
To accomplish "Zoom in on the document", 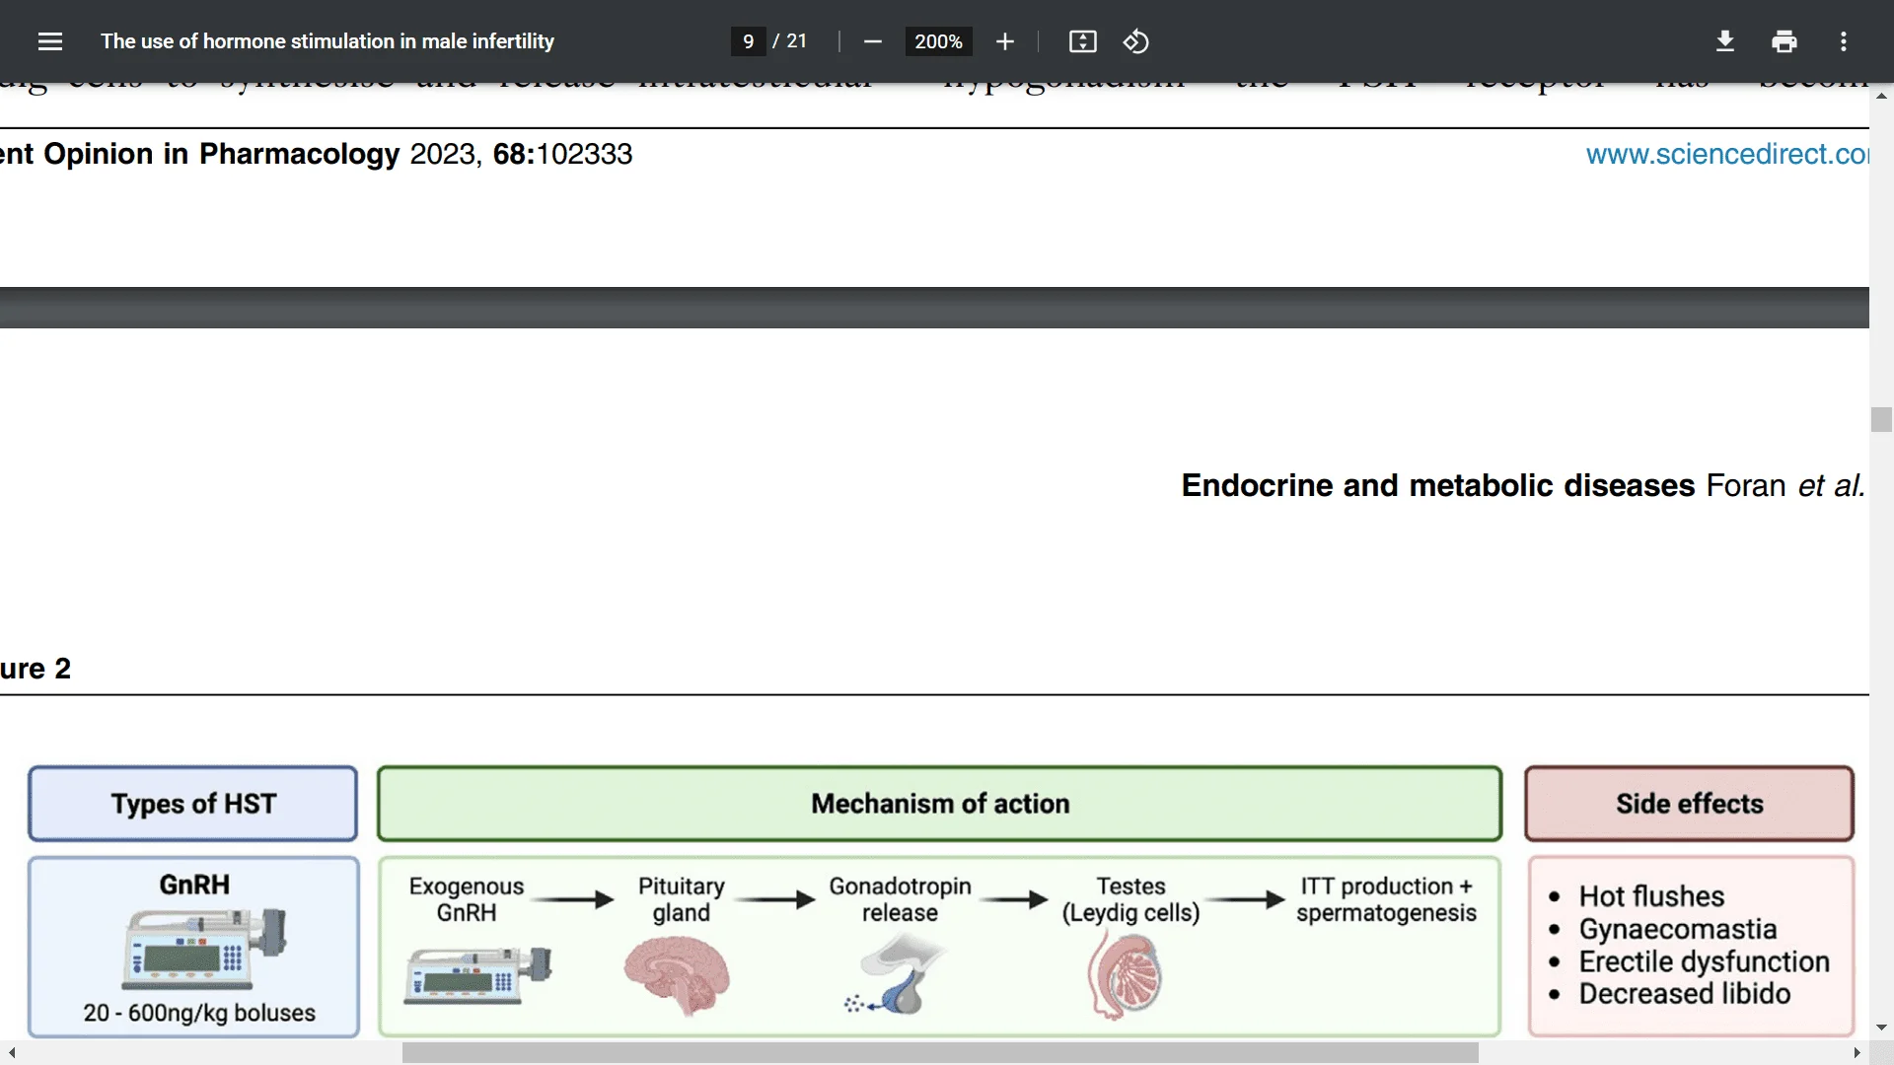I will pyautogui.click(x=1004, y=41).
